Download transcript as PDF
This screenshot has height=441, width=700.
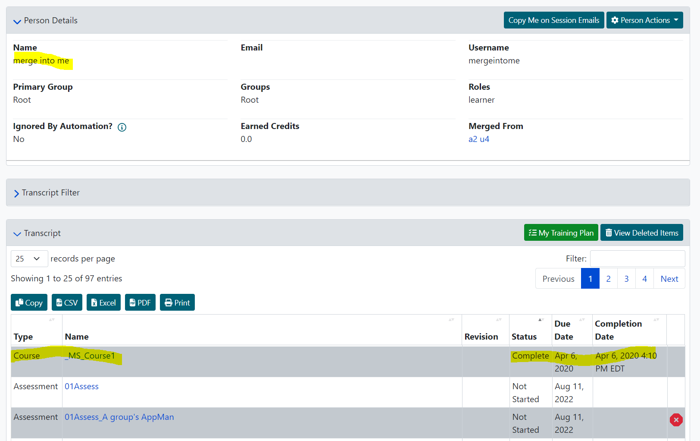(x=140, y=302)
